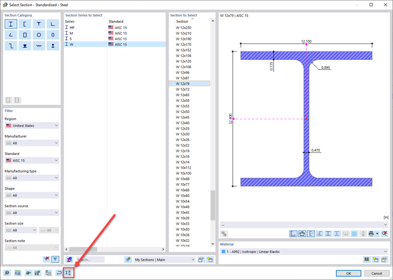
Task: Click the new section list icon beside My Sections
Action: point(210,260)
